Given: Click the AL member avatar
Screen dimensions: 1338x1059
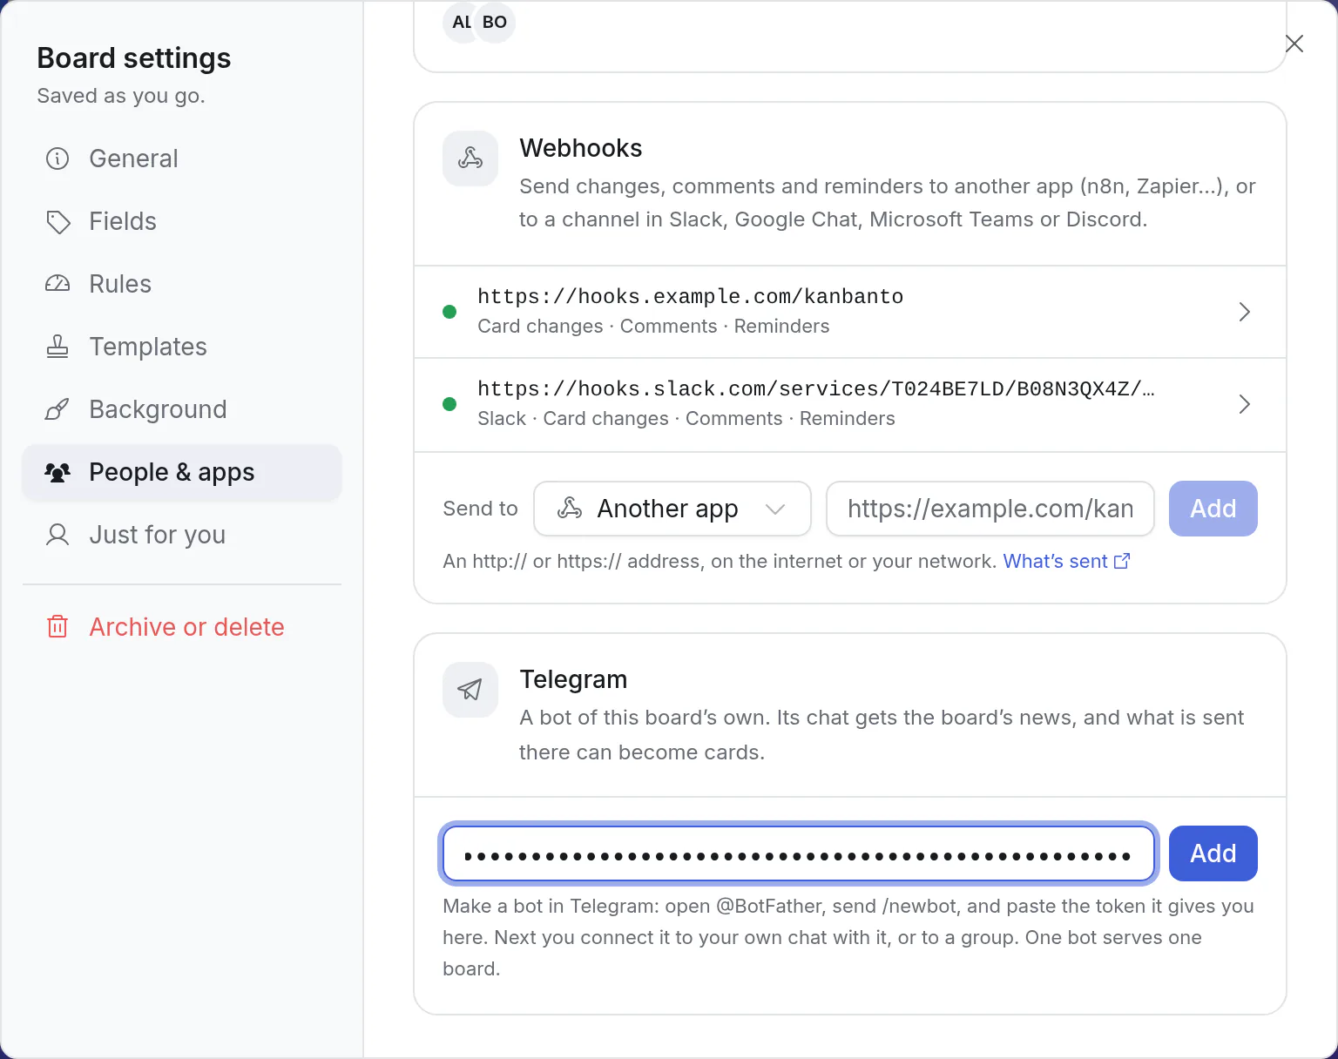Looking at the screenshot, I should 460,23.
